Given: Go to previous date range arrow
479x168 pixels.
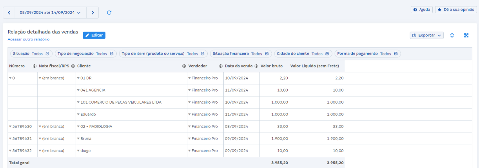Looking at the screenshot, I should coord(9,12).
